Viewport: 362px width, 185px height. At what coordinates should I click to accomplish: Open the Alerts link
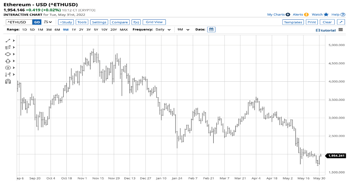click(x=298, y=15)
